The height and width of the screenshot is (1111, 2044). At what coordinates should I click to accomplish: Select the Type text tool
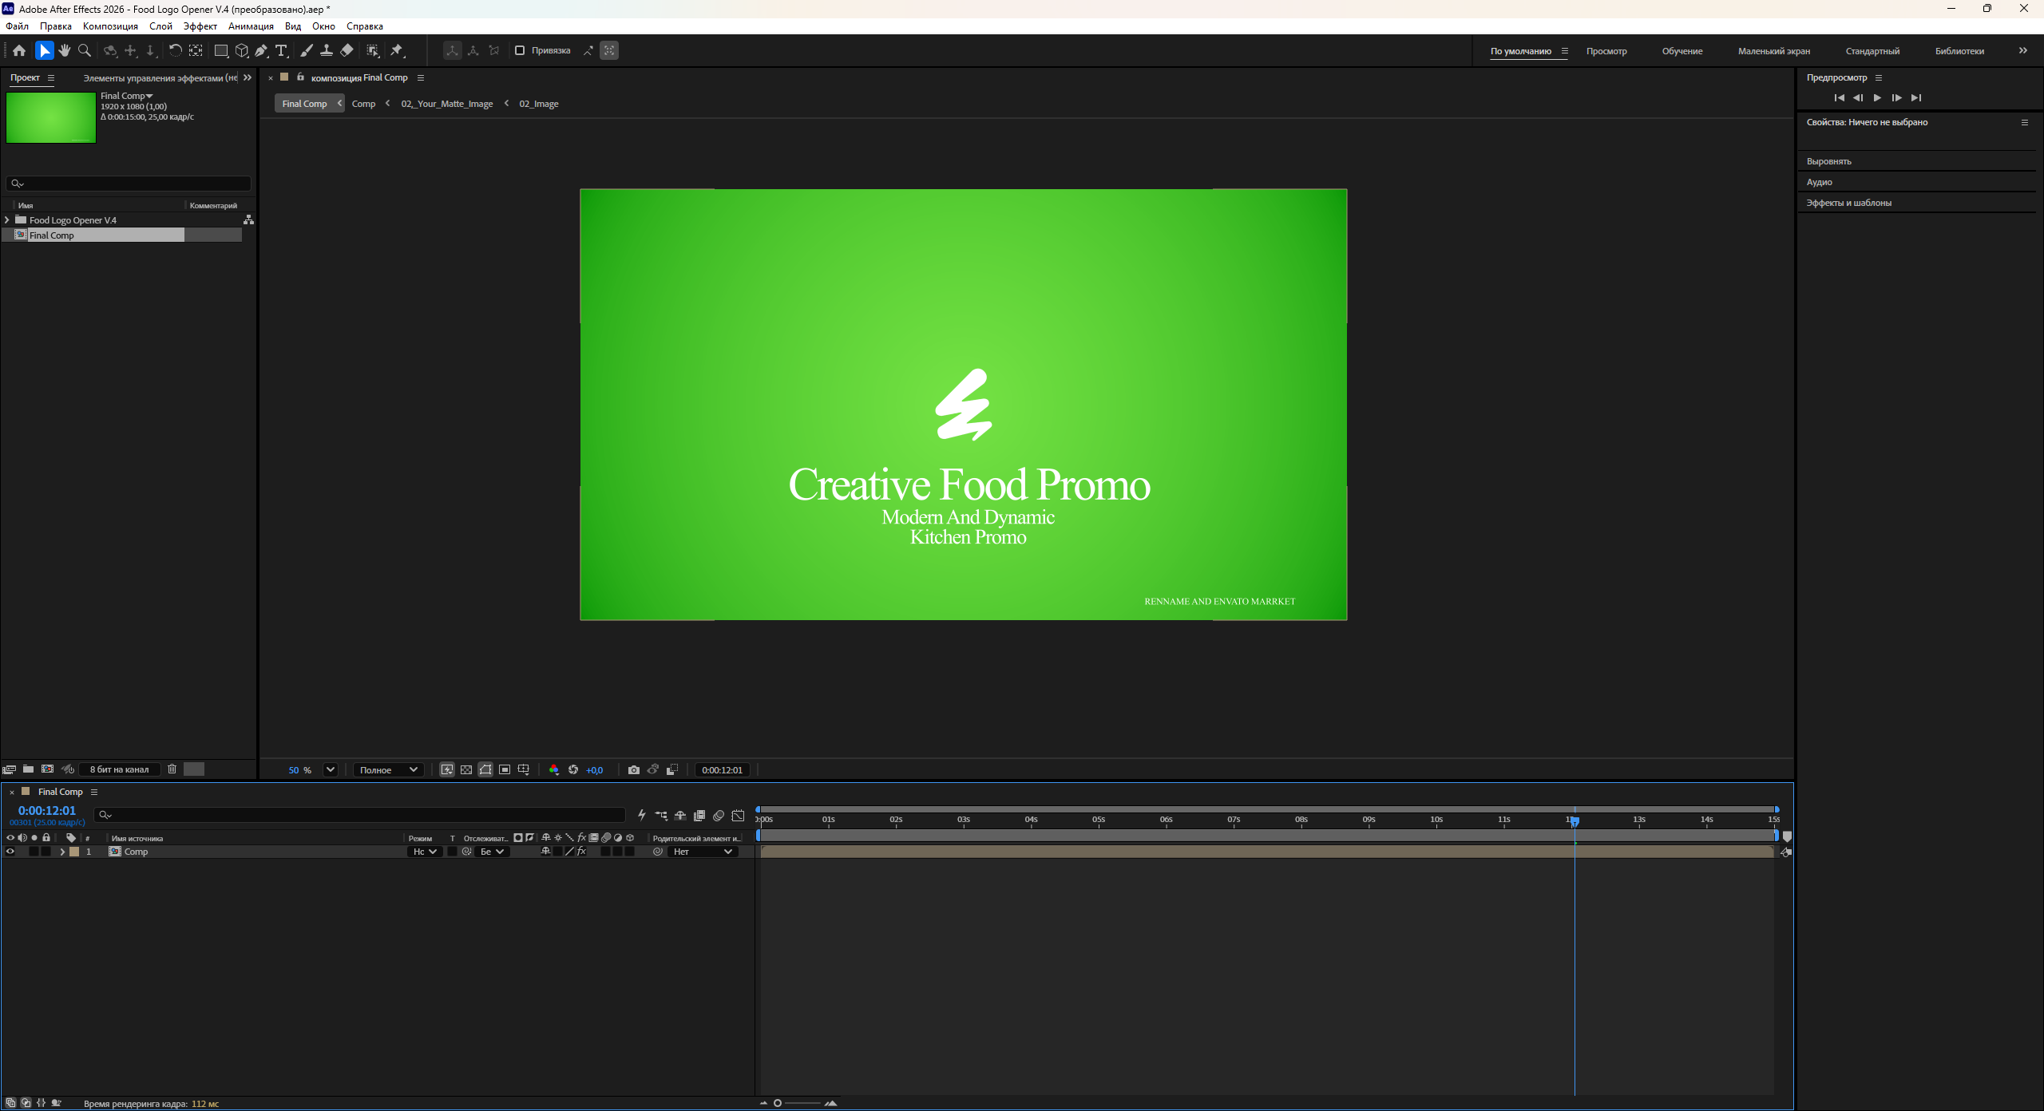tap(281, 50)
